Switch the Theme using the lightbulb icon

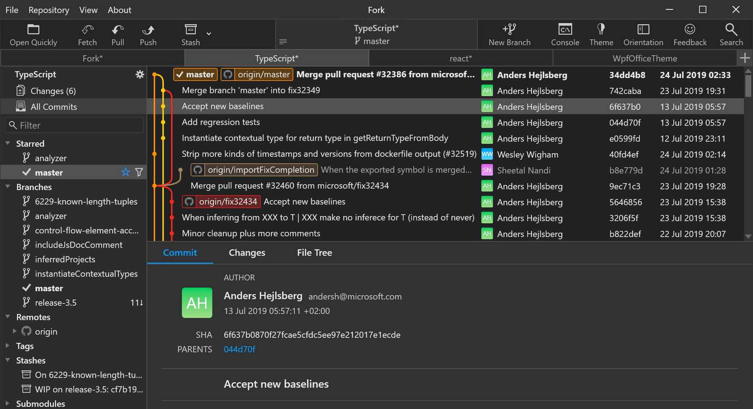pyautogui.click(x=601, y=29)
